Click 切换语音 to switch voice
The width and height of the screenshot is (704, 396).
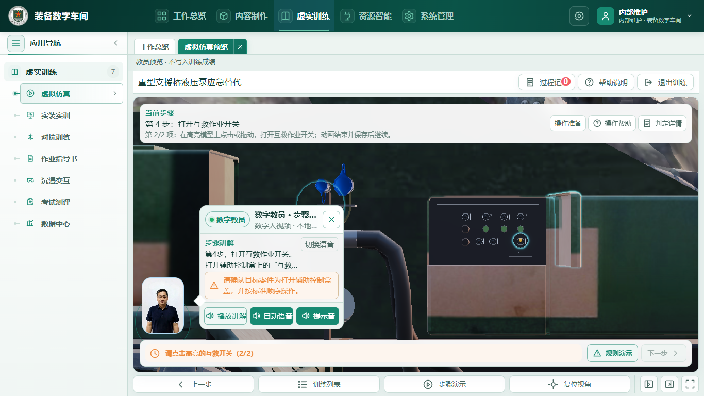(x=320, y=244)
